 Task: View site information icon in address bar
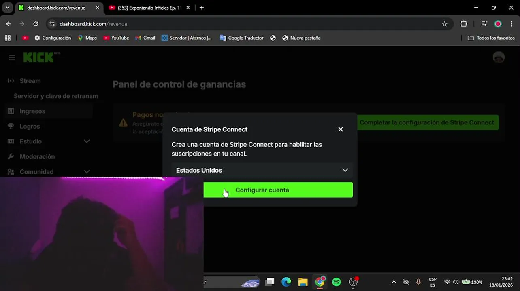coord(52,24)
